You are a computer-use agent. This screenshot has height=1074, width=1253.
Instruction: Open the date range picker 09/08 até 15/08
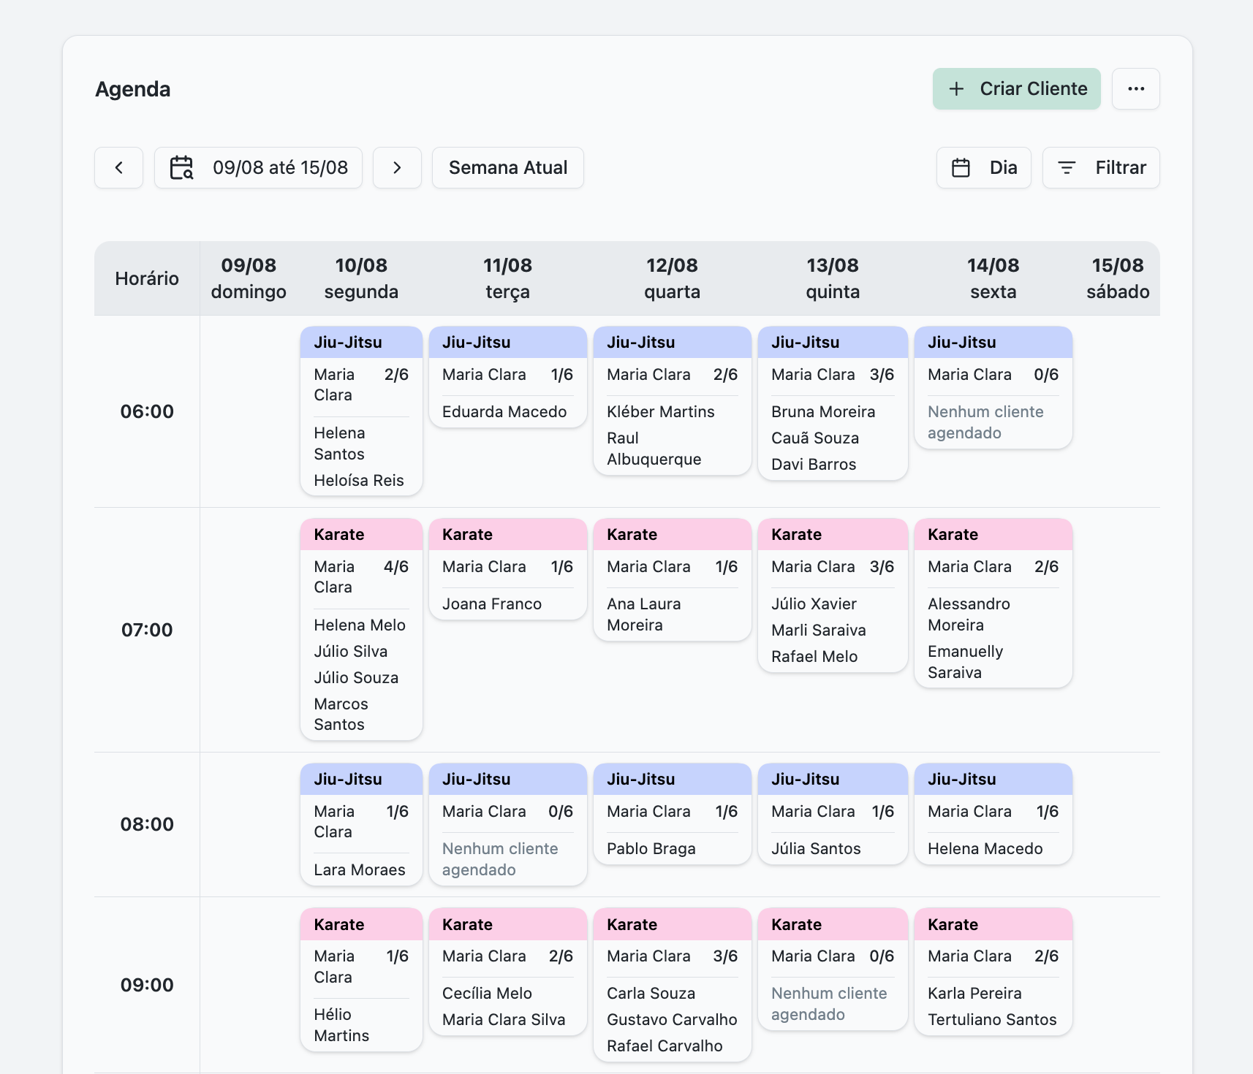(x=258, y=167)
